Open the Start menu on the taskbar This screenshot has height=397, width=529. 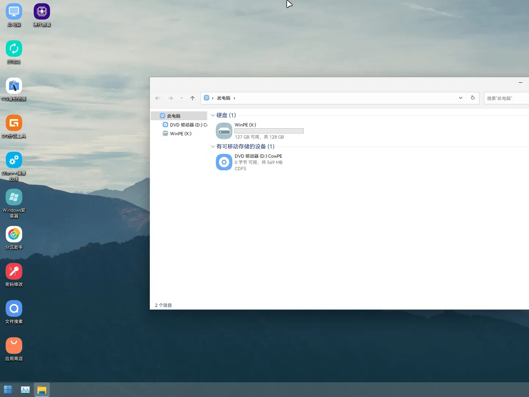pyautogui.click(x=8, y=389)
